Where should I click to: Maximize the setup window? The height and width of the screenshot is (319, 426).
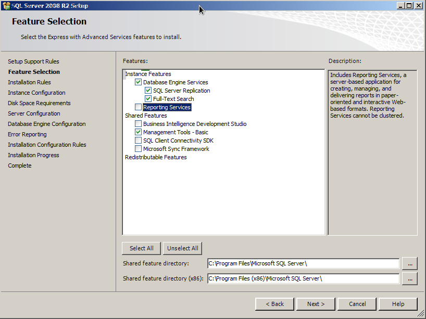click(409, 6)
